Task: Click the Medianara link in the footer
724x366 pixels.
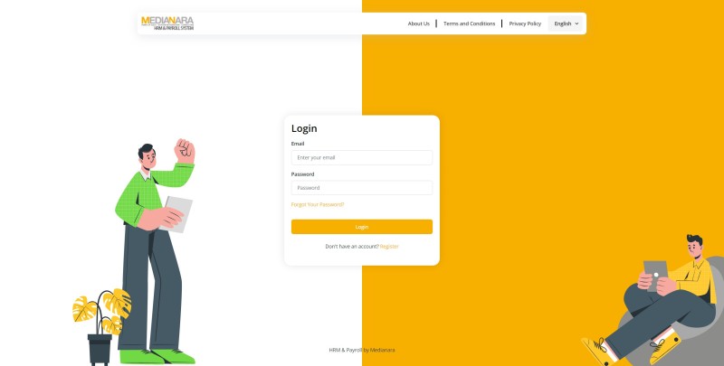Action: pyautogui.click(x=382, y=350)
